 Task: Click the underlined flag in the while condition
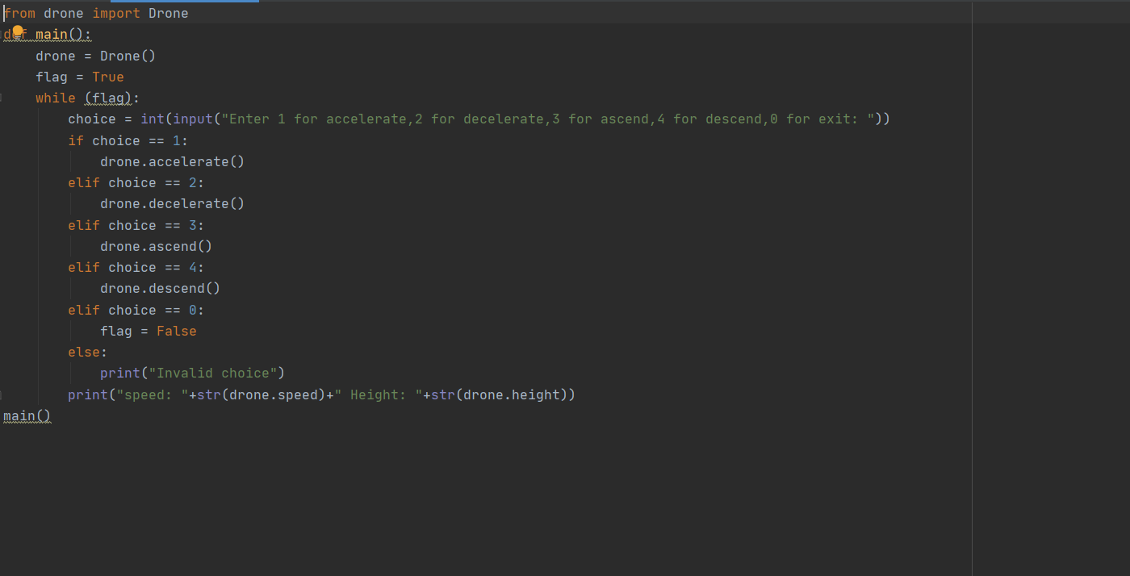107,98
